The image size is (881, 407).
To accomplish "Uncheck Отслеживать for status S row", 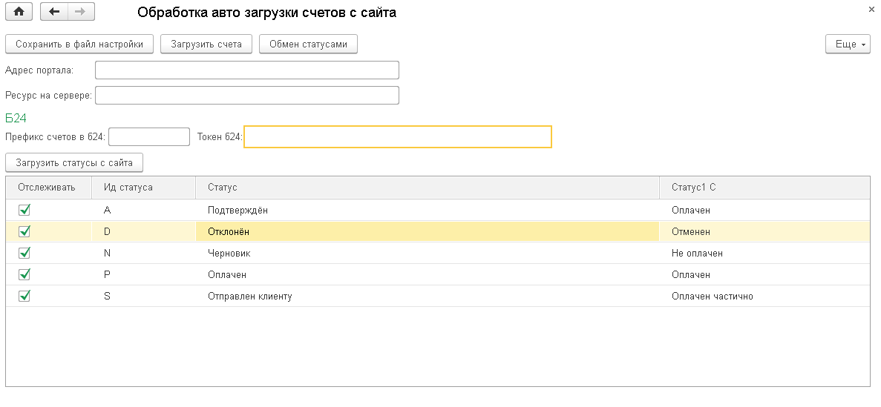I will tap(24, 296).
